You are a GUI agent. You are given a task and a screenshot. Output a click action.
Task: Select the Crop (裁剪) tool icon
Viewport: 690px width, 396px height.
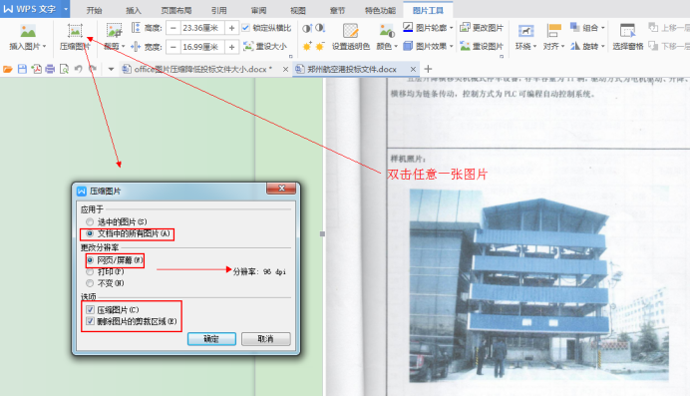pos(114,31)
